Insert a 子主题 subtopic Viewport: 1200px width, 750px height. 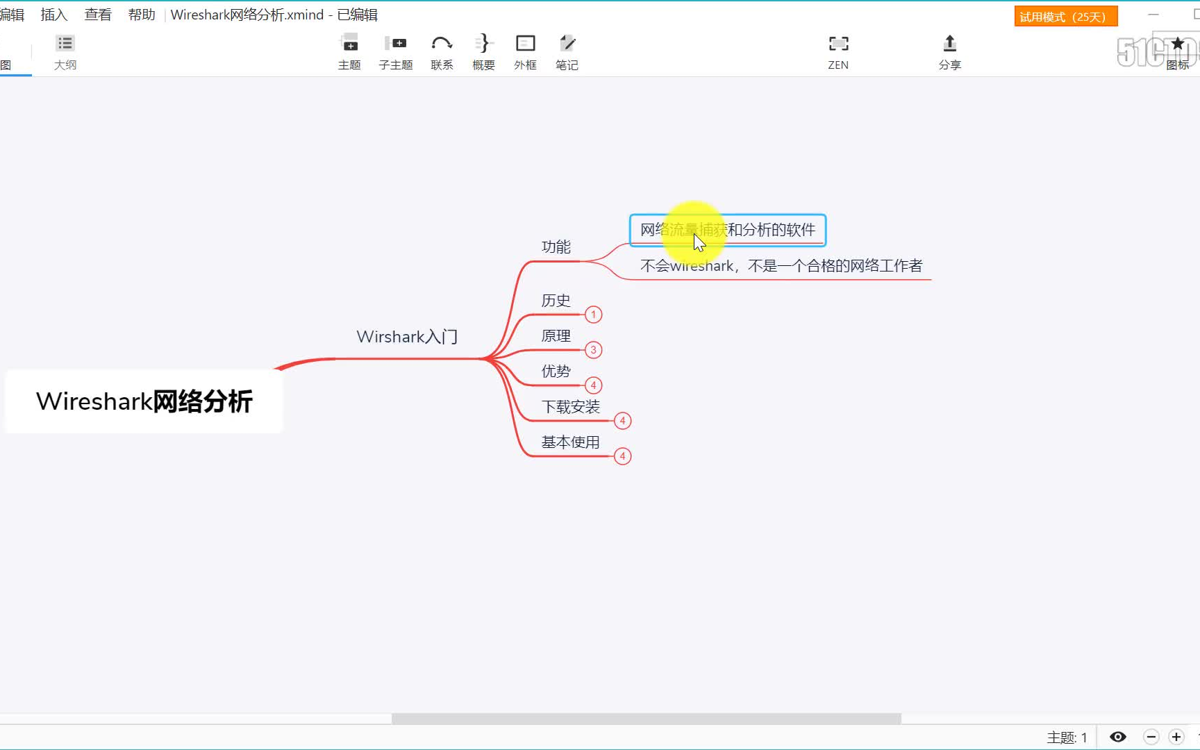pos(396,53)
